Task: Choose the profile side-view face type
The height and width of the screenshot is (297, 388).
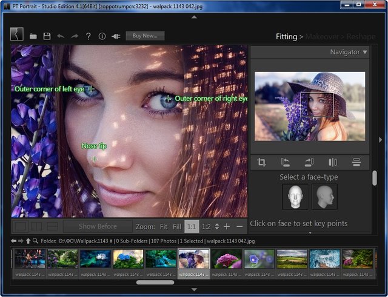Action: [x=324, y=196]
